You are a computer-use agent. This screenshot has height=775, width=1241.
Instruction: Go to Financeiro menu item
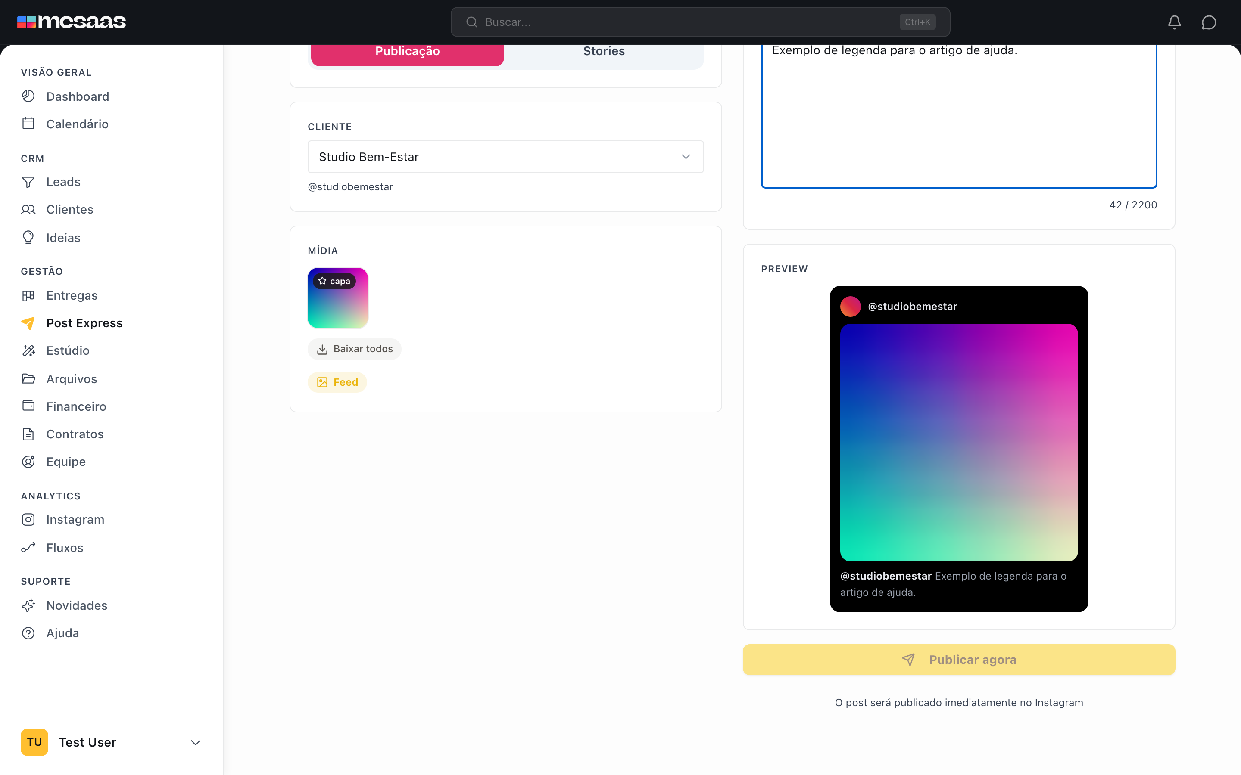pos(76,406)
